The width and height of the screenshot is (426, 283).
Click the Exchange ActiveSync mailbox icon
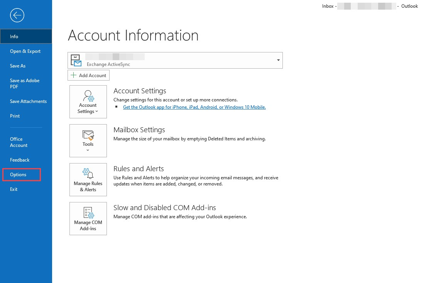(x=76, y=60)
